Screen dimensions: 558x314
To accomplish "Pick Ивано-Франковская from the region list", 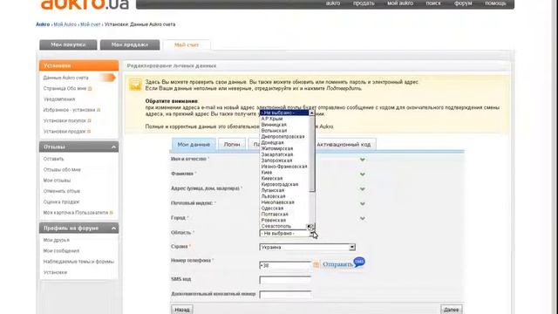I will pos(284,167).
